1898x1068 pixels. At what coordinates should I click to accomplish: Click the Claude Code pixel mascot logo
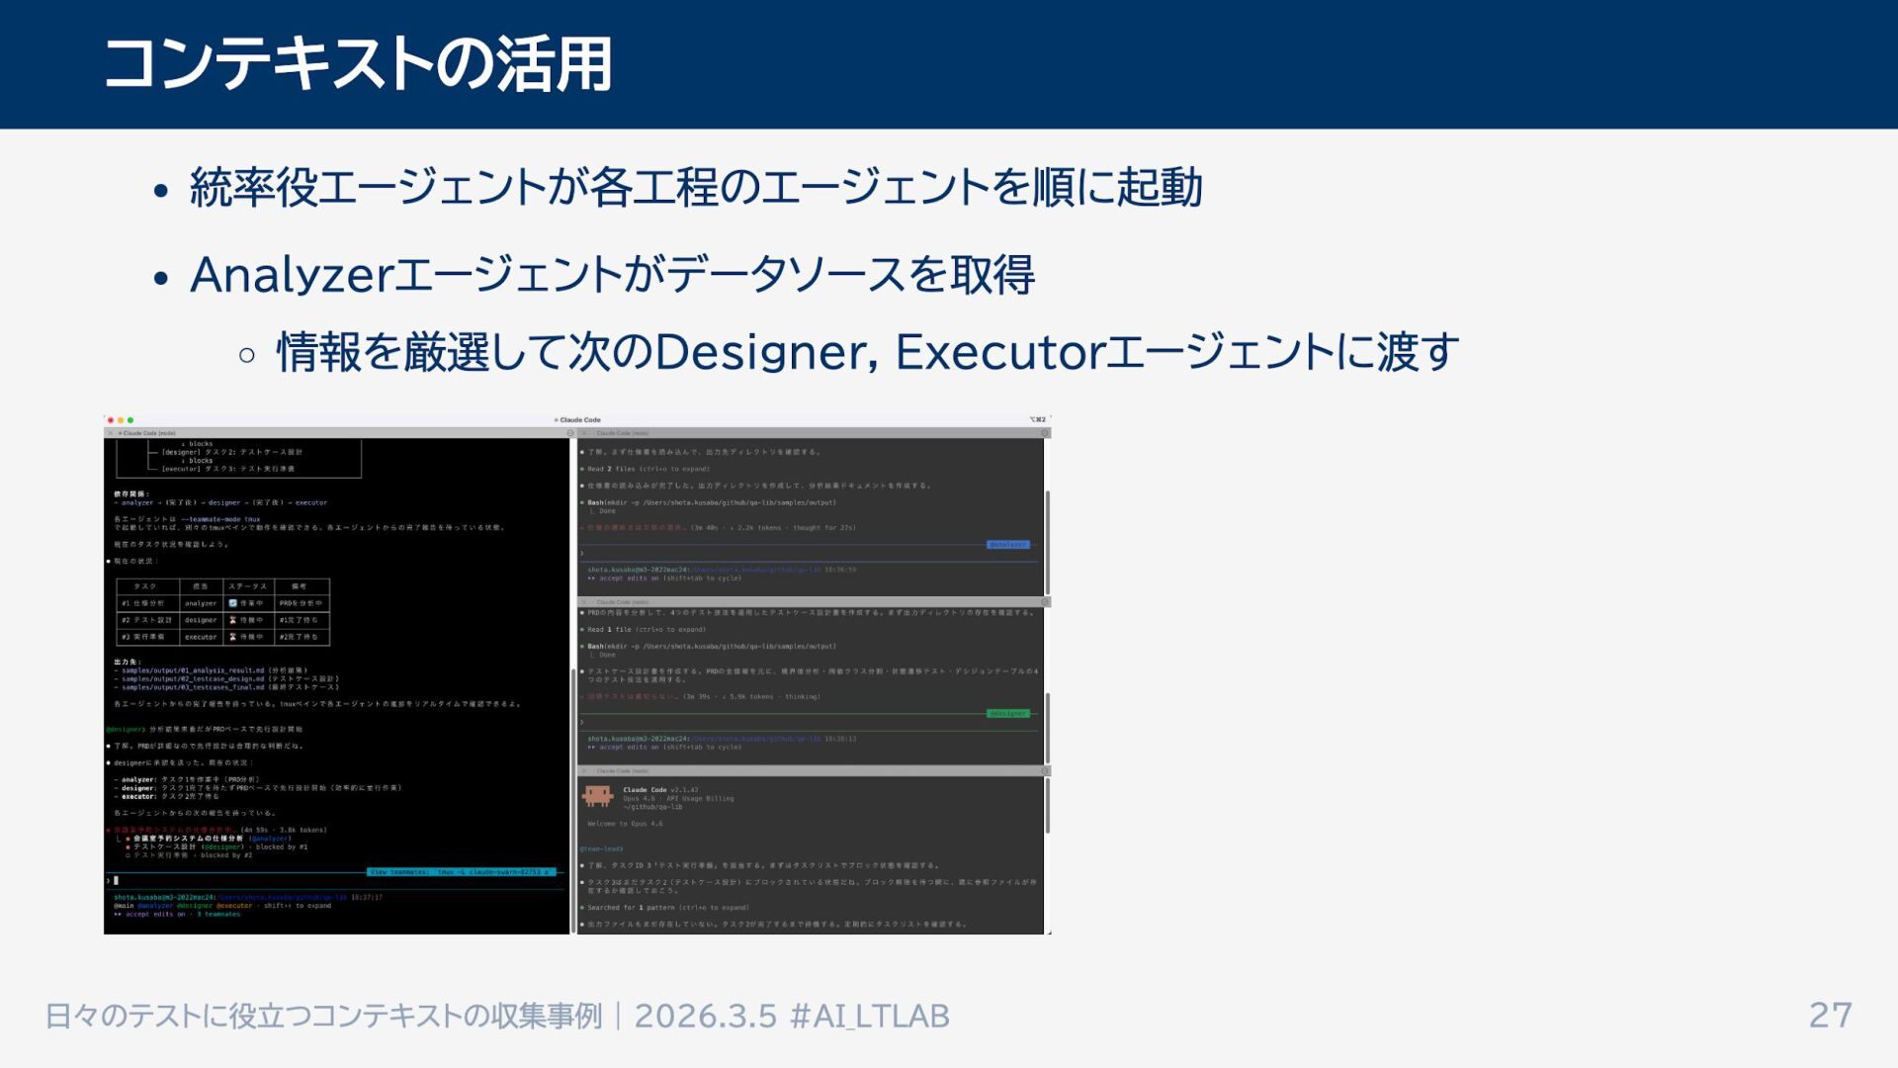[598, 796]
